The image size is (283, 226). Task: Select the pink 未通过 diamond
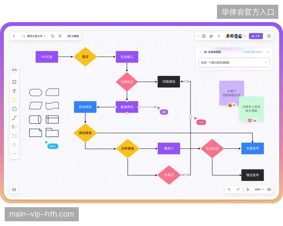(x=169, y=175)
